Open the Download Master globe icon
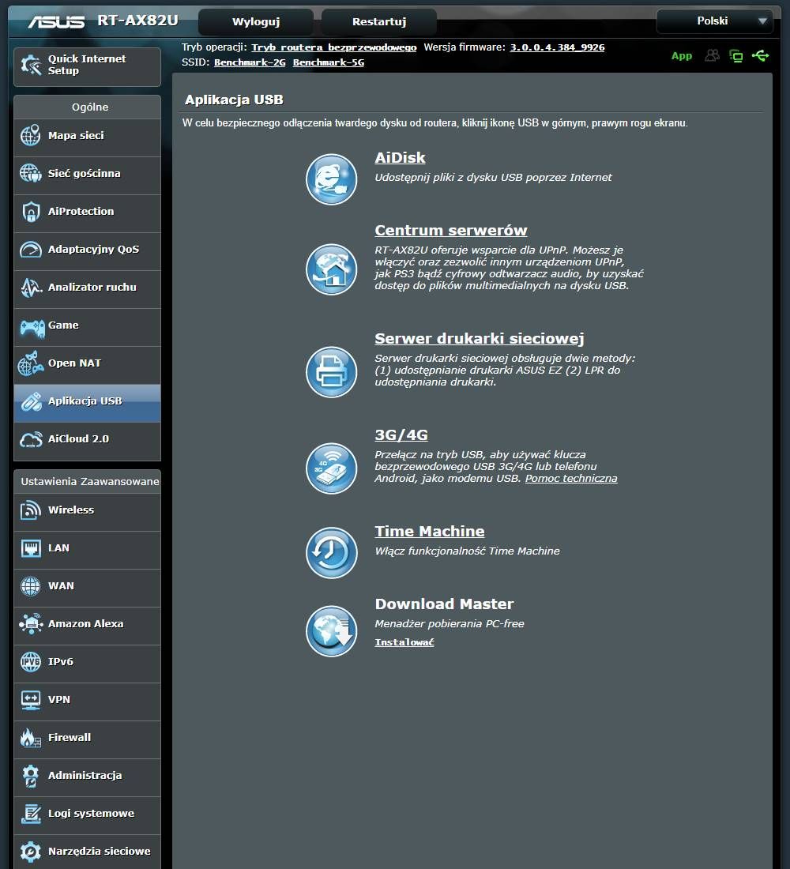This screenshot has width=790, height=869. click(332, 631)
